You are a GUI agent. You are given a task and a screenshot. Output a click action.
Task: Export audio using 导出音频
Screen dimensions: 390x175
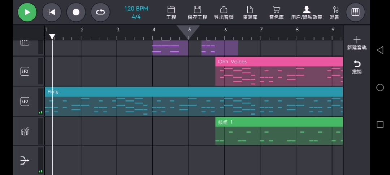coord(224,13)
